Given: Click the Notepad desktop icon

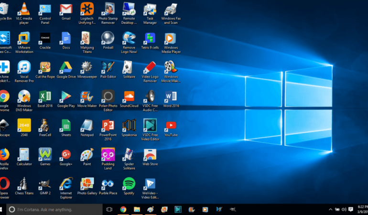Looking at the screenshot, I should pos(87,125).
